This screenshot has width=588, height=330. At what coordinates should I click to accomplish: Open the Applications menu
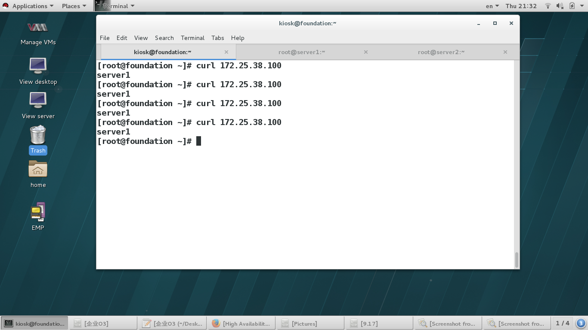(33, 6)
